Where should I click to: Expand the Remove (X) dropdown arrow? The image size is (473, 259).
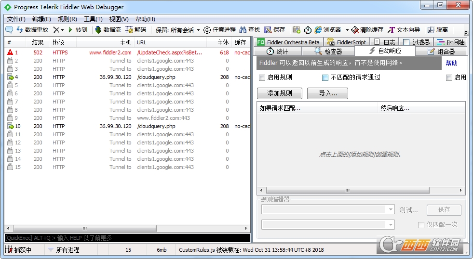pos(62,30)
